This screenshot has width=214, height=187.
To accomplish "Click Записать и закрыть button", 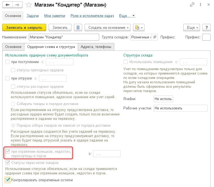I will (x=24, y=27).
